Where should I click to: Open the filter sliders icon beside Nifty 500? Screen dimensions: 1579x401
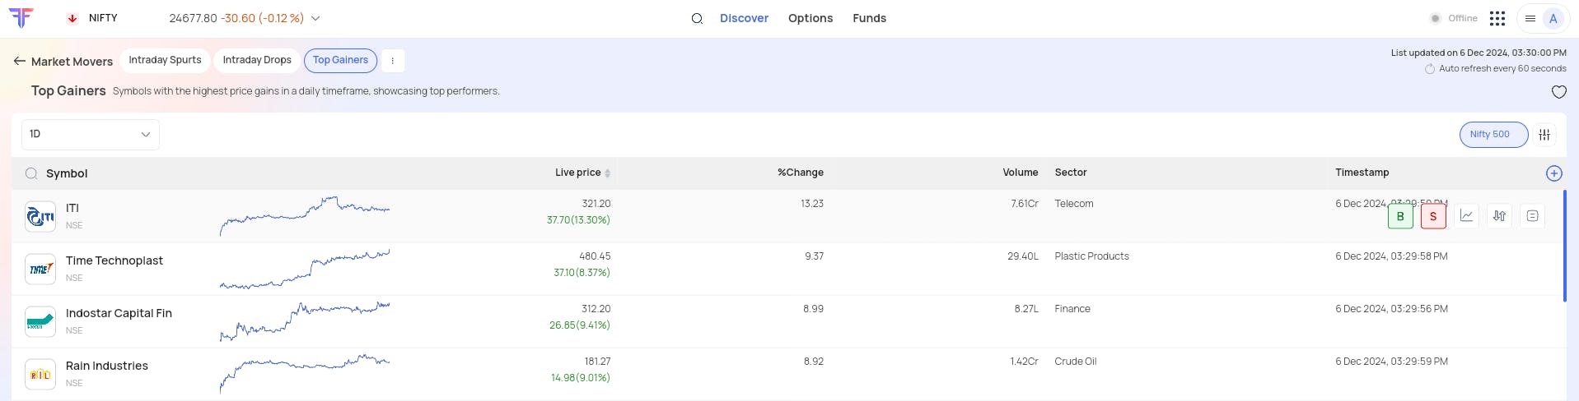1544,135
